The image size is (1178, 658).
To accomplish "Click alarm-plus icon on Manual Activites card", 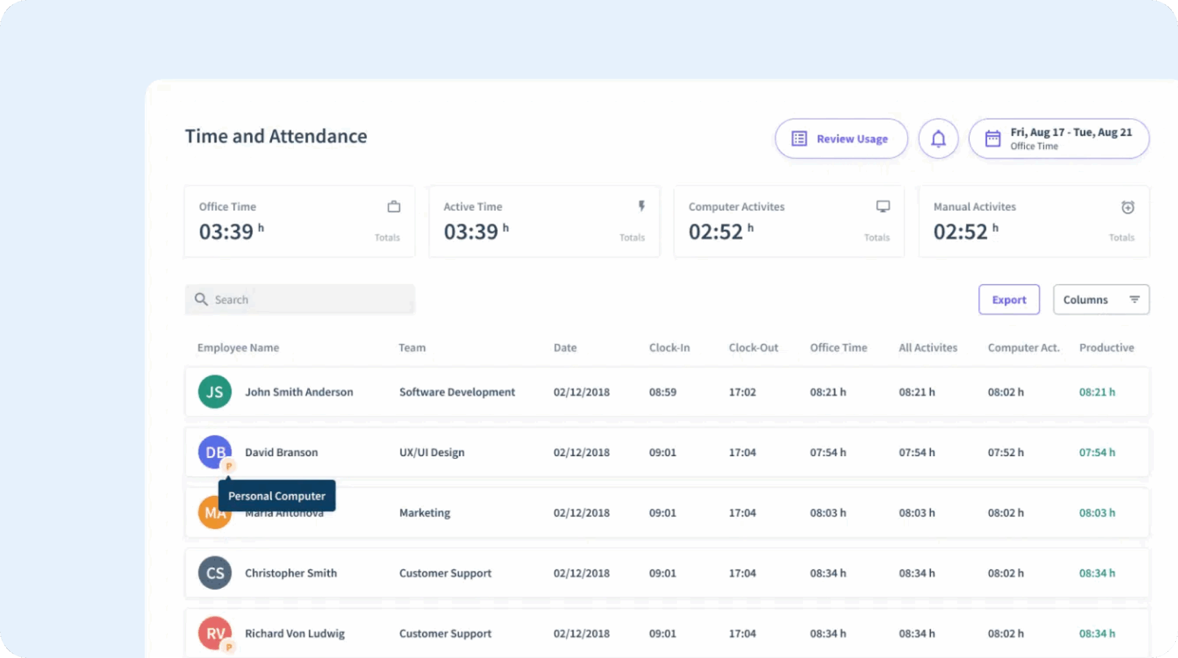I will pos(1128,207).
